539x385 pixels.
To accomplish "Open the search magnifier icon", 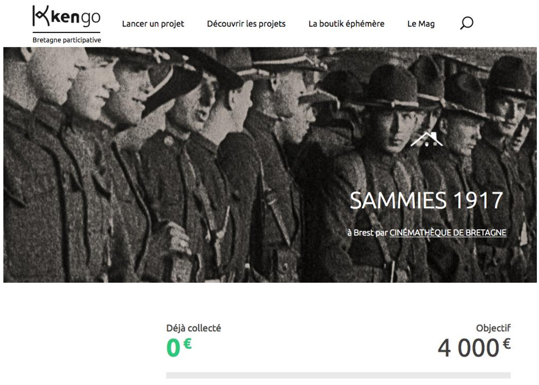I will [466, 23].
